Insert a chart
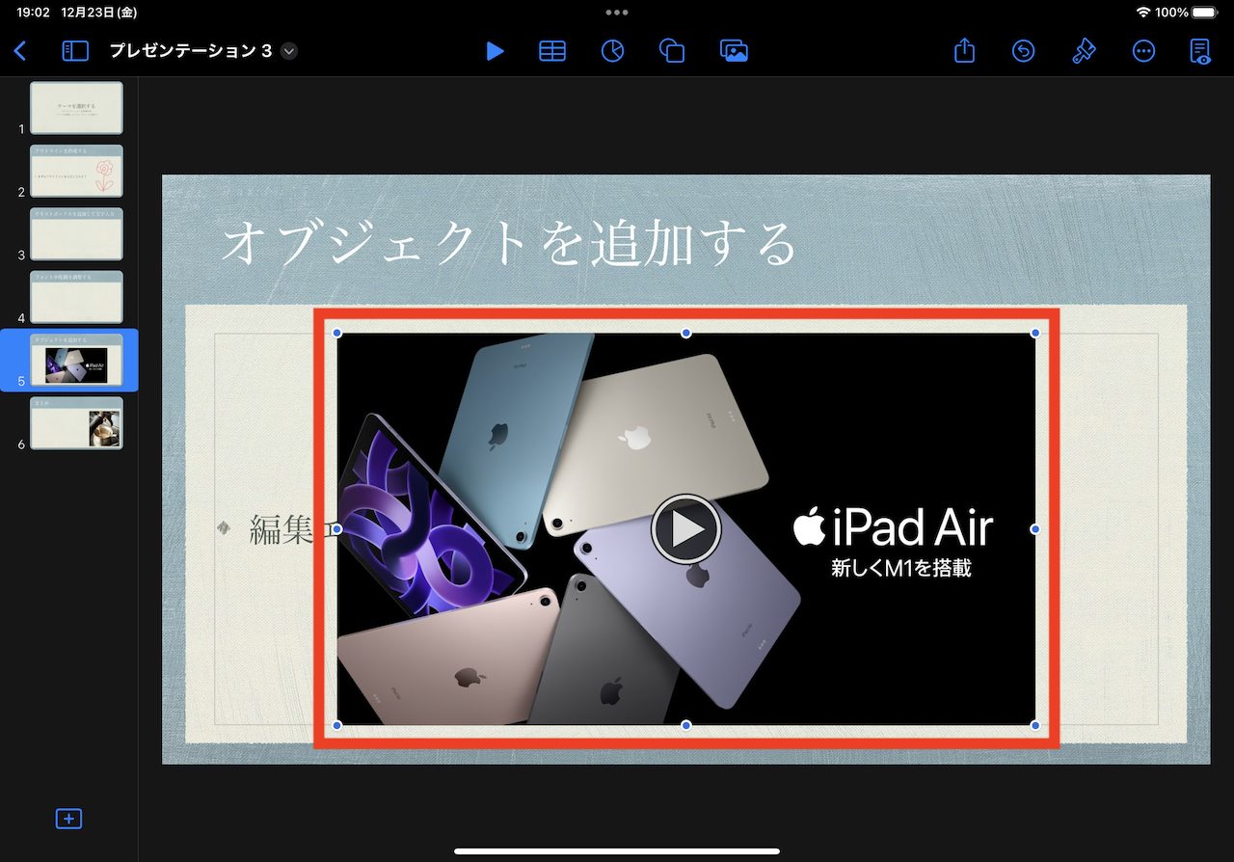This screenshot has width=1234, height=862. [x=612, y=51]
